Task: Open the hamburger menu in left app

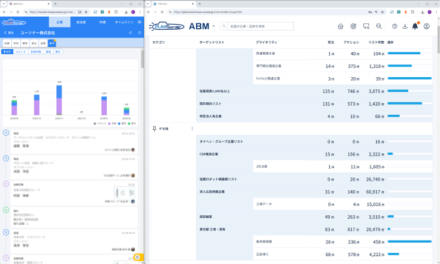Action: [139, 22]
